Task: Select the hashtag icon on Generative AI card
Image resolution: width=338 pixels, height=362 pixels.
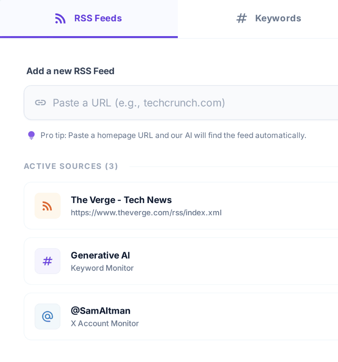Action: [47, 261]
